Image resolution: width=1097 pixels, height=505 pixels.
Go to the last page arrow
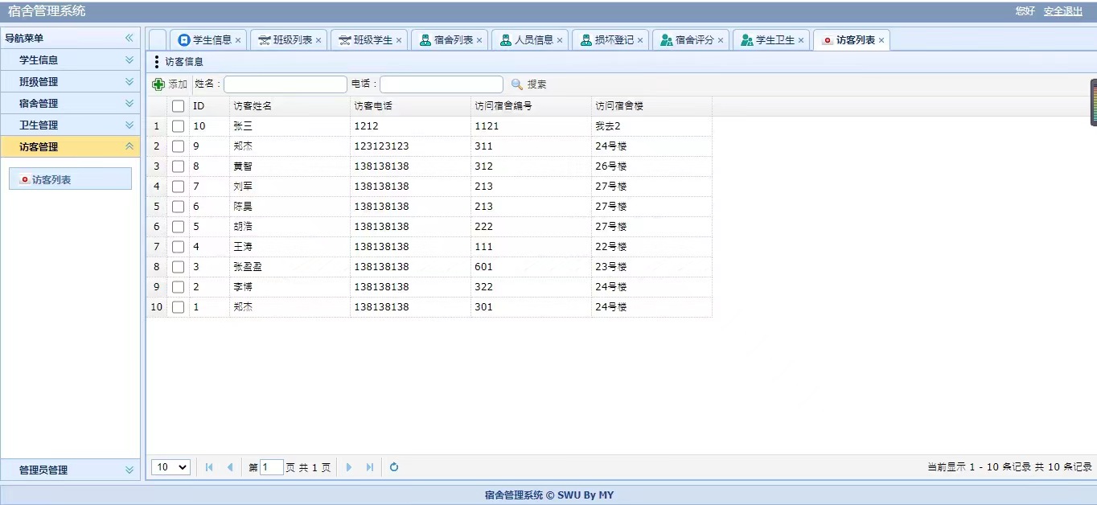pos(370,467)
